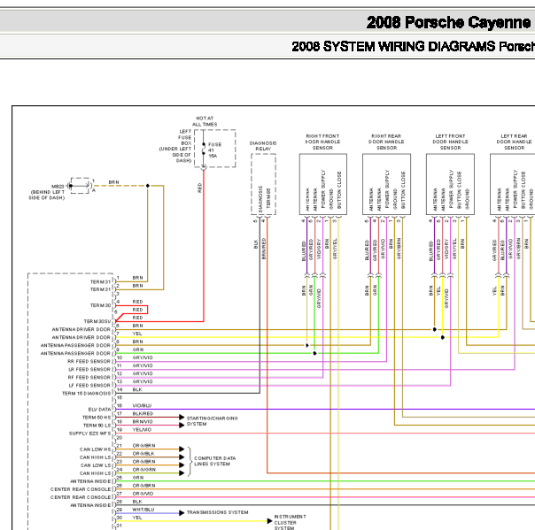Click the "YEL/VIO" wire label at pin 19
Image resolution: width=535 pixels, height=530 pixels.
tap(142, 430)
